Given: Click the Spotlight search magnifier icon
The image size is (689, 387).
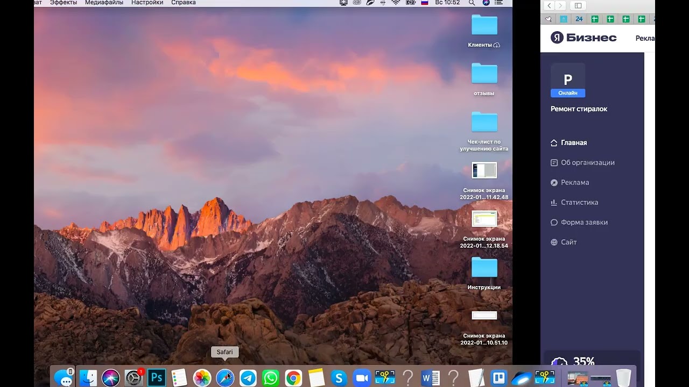Looking at the screenshot, I should pyautogui.click(x=472, y=3).
